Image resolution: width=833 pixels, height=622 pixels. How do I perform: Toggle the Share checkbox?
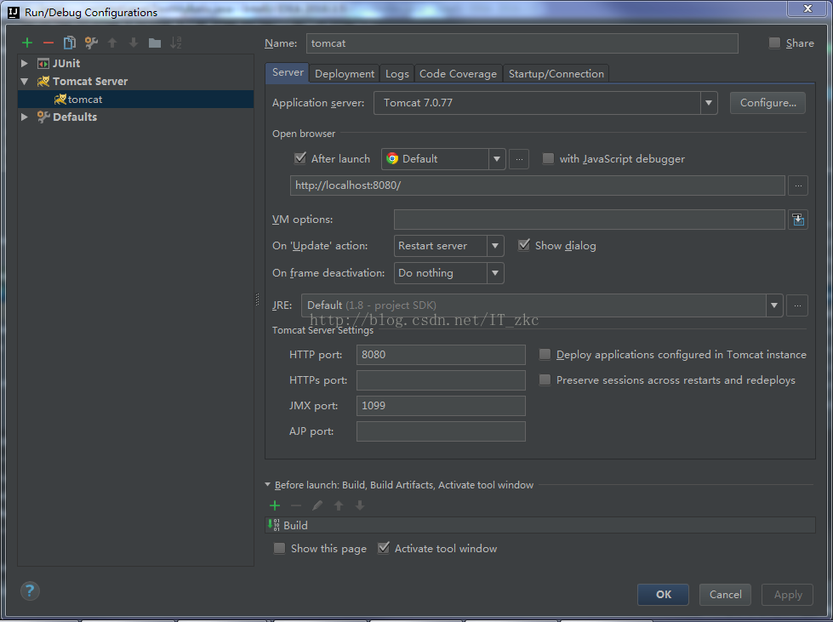click(x=774, y=43)
